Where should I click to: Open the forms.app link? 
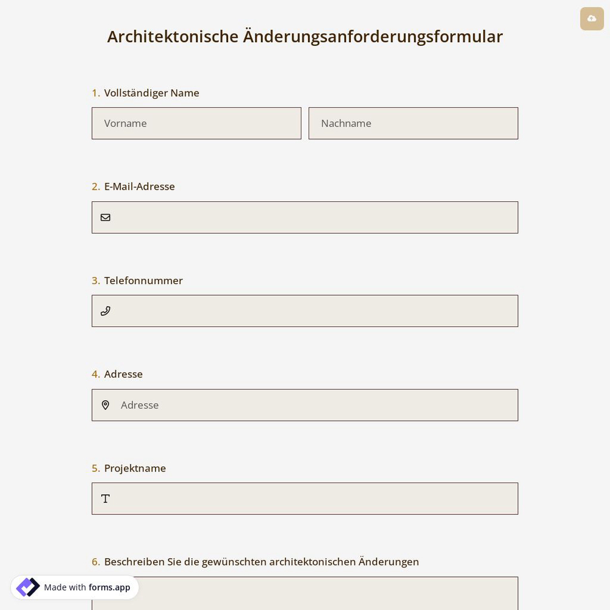click(109, 587)
